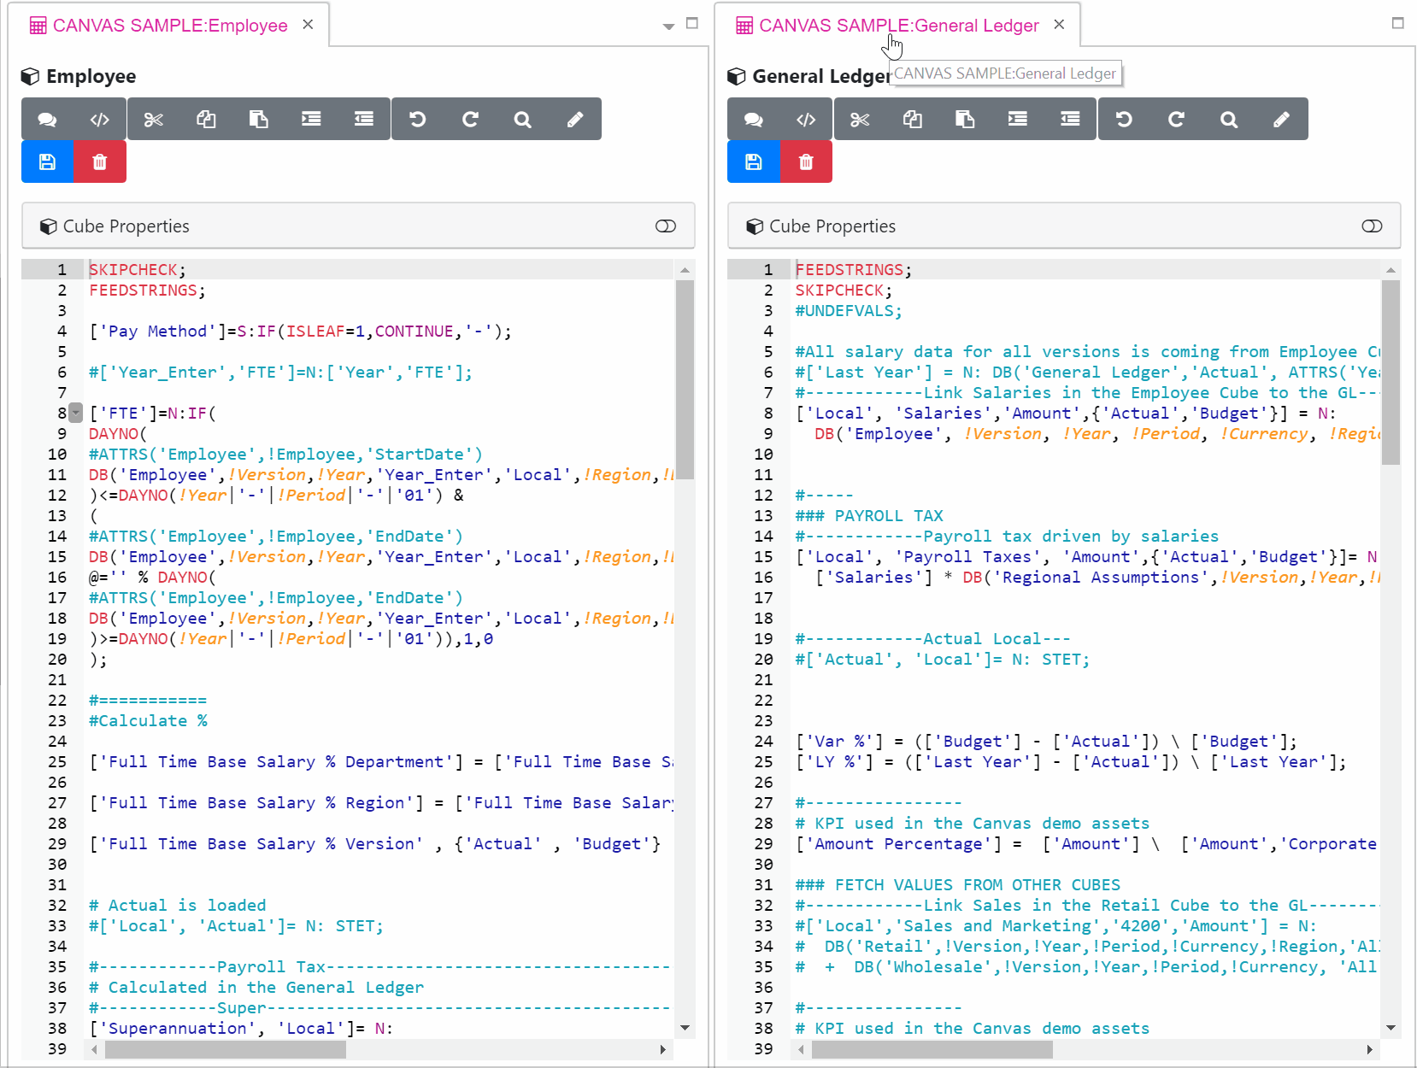Viewport: 1417px width, 1068px height.
Task: Paste using General Ledger toolbar paste icon
Action: pyautogui.click(x=965, y=120)
